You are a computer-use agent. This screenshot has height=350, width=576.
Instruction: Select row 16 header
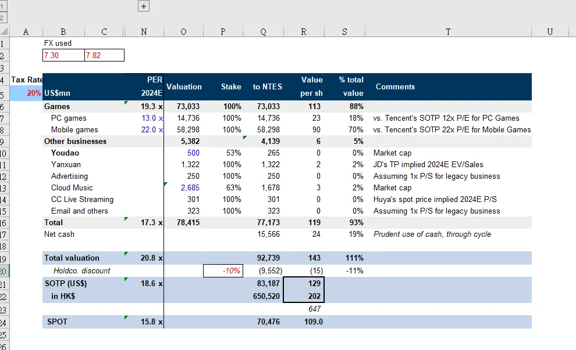point(3,223)
